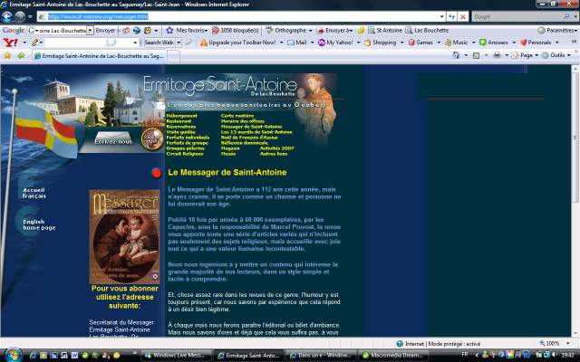The image size is (580, 362).
Task: Click the IE Print icon in command bar
Action: coord(497,55)
